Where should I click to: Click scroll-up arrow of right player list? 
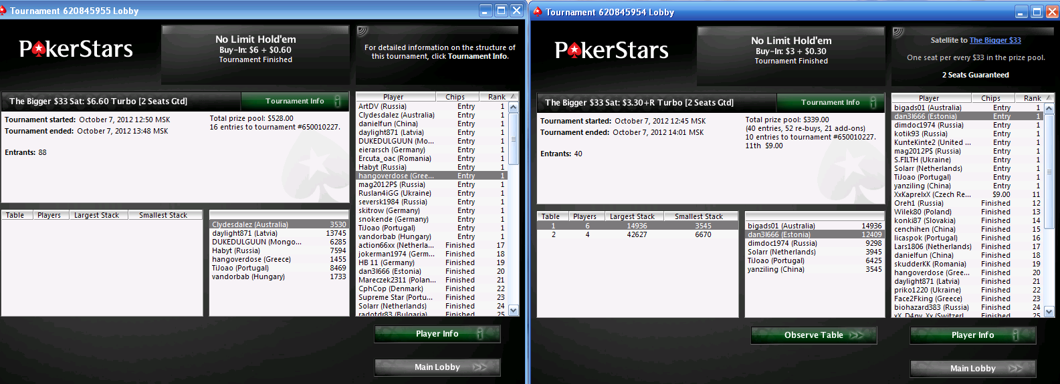point(1049,108)
